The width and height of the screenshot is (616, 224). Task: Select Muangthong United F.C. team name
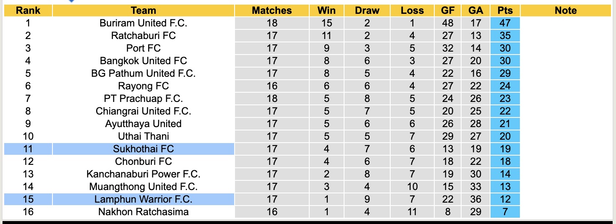click(x=143, y=187)
